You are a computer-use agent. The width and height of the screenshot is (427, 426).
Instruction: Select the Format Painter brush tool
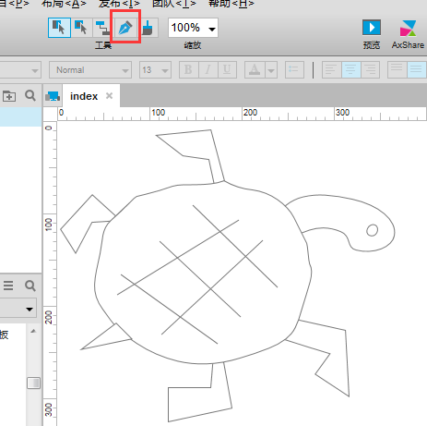tap(148, 28)
